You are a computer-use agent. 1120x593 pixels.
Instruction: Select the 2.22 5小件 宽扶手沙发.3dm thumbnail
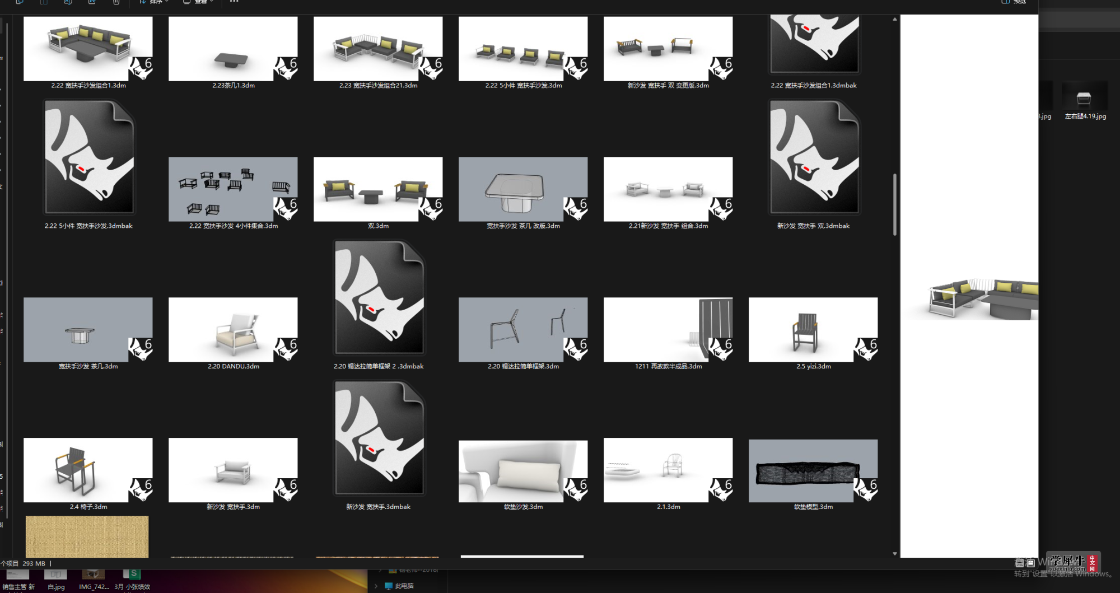[x=523, y=49]
